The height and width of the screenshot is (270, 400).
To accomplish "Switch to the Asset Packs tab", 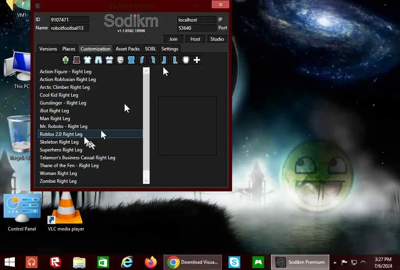I will click(128, 49).
